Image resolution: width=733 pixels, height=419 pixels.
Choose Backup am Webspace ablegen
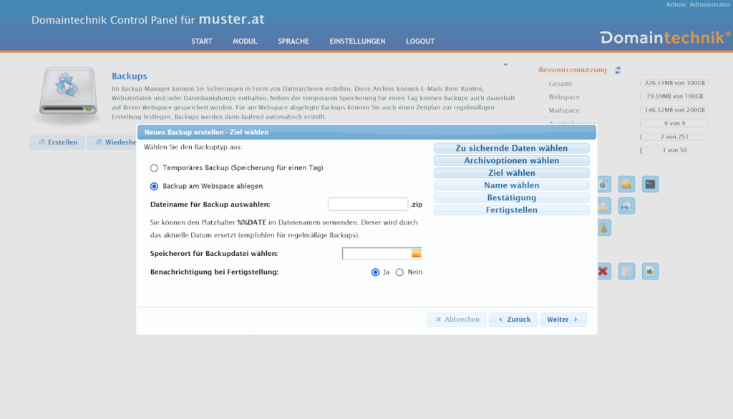click(x=154, y=187)
